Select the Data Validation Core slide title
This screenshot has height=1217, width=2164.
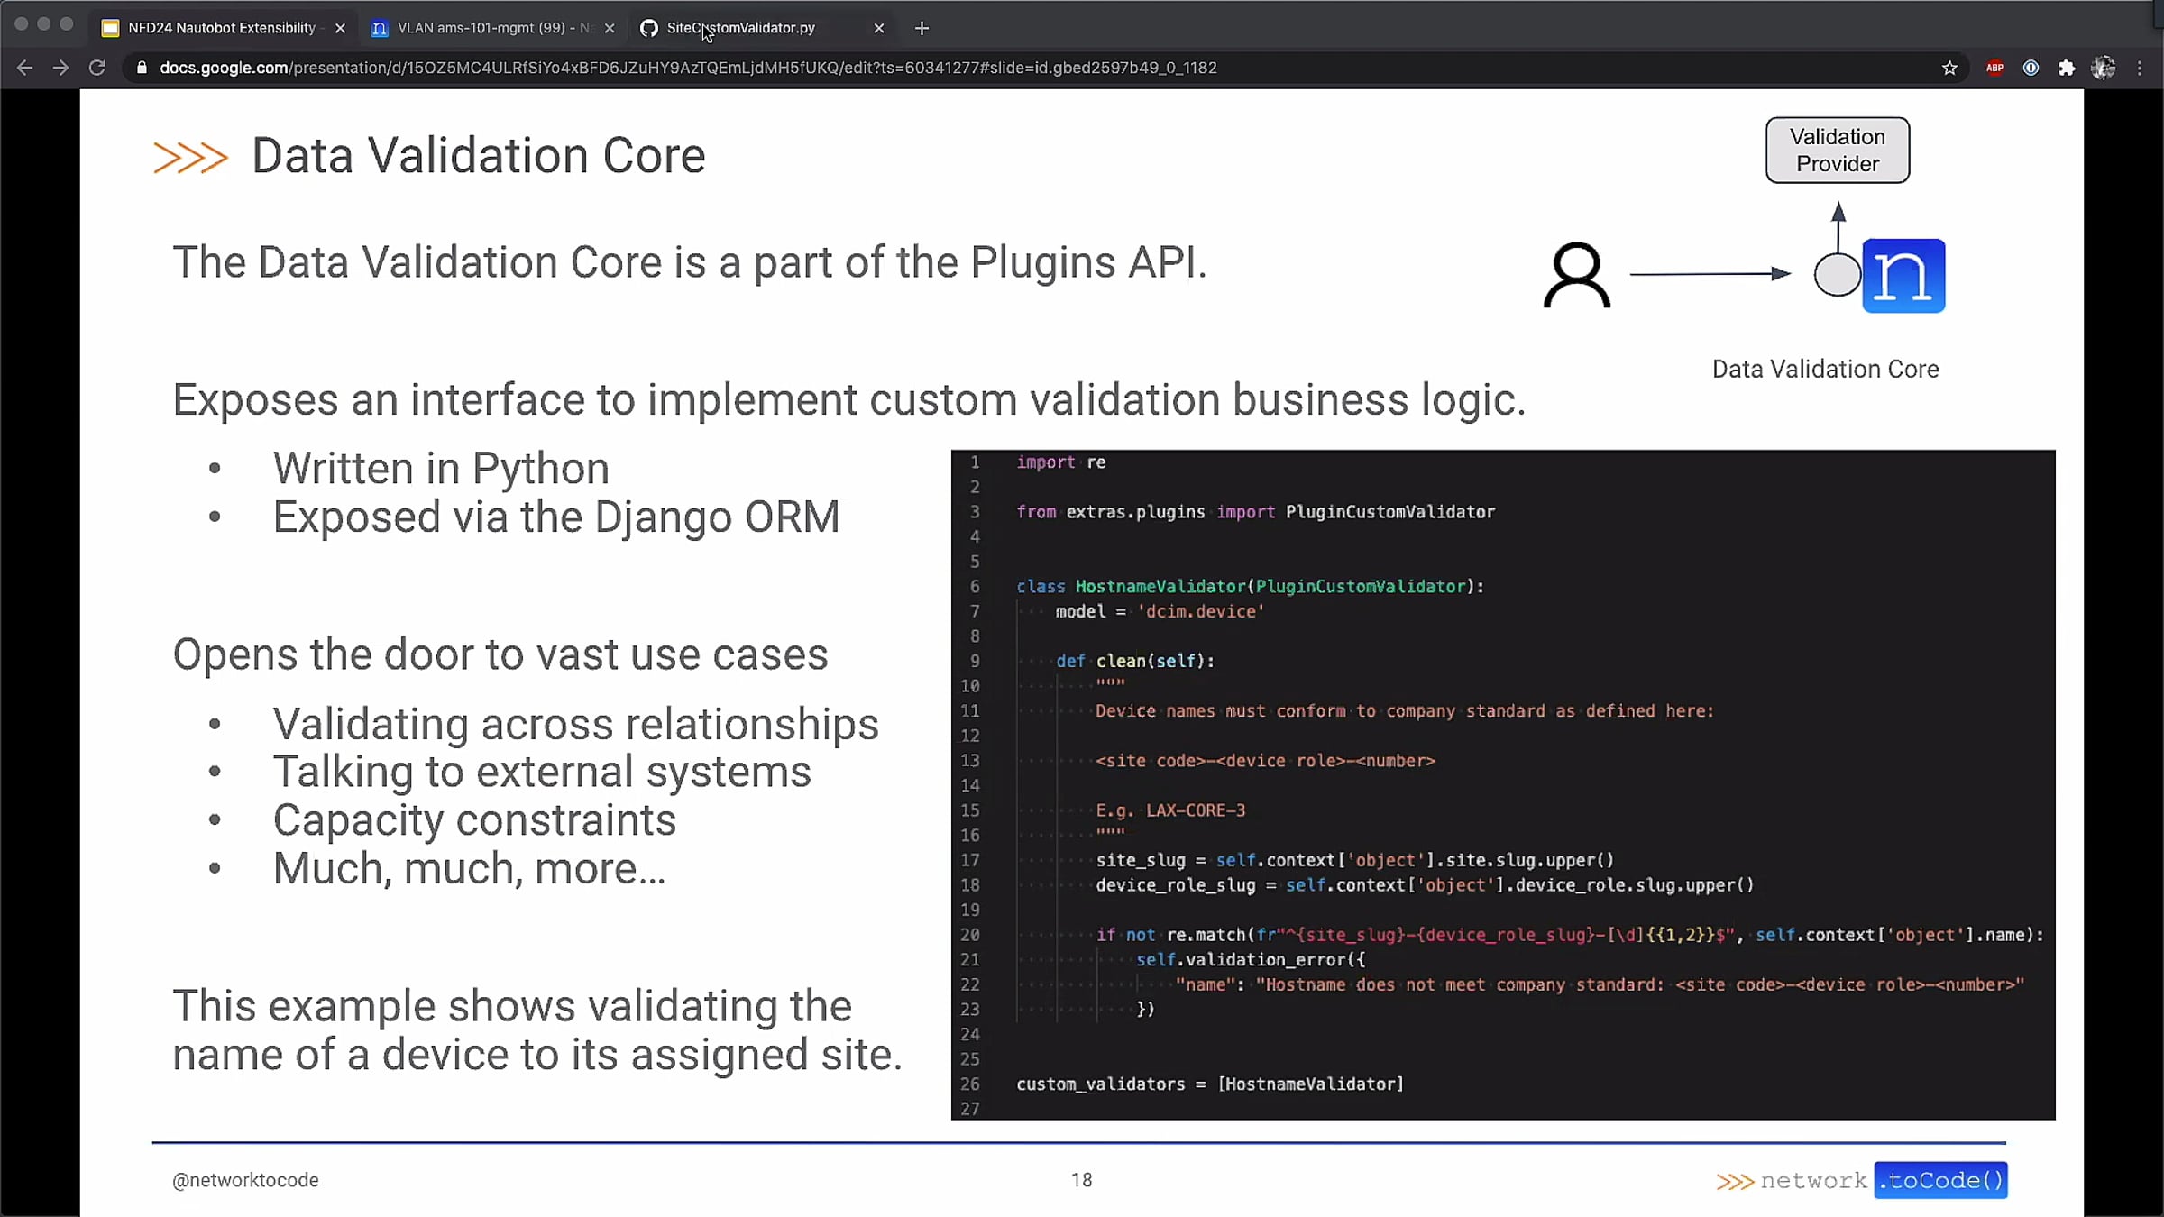(x=478, y=156)
